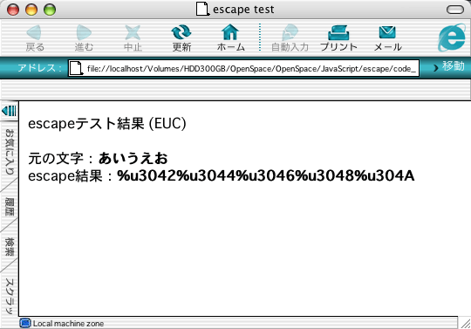Click the 'escape test' window title

(x=243, y=10)
